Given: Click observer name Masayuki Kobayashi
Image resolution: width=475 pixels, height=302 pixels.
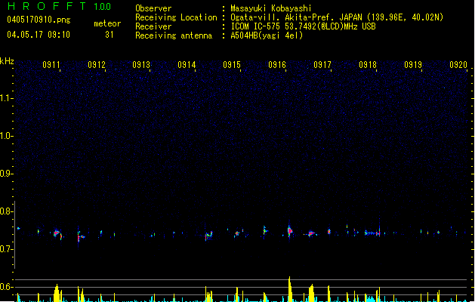Looking at the screenshot, I should 271,8.
